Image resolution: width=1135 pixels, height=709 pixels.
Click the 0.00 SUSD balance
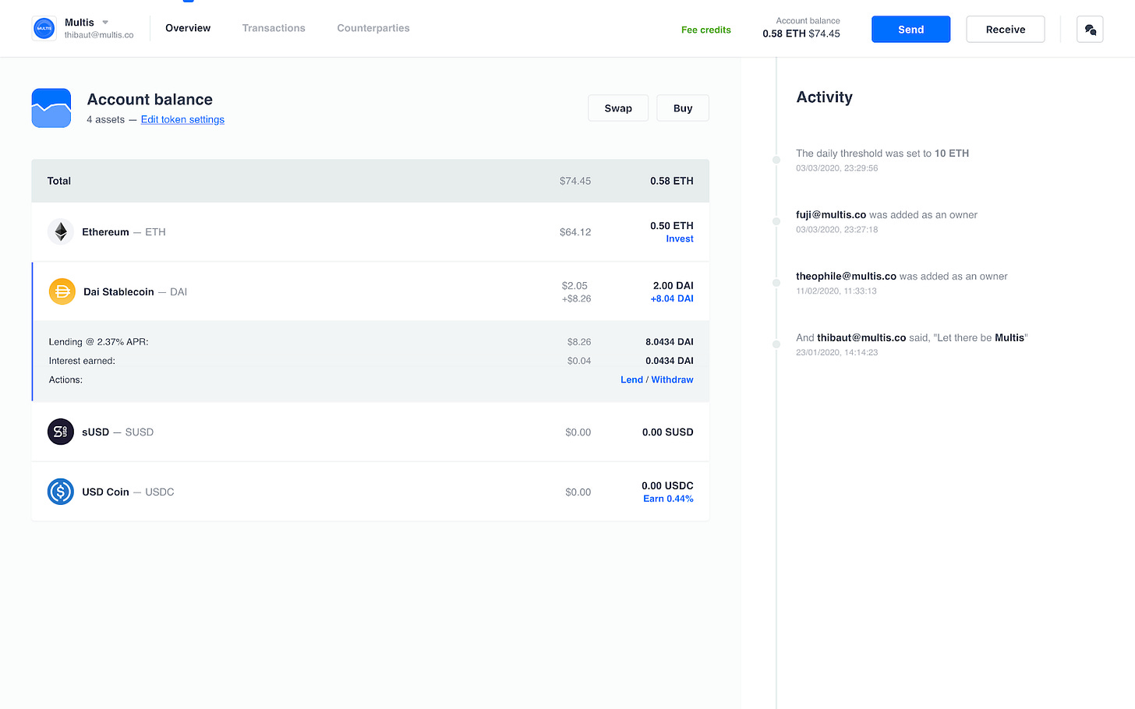pyautogui.click(x=668, y=432)
